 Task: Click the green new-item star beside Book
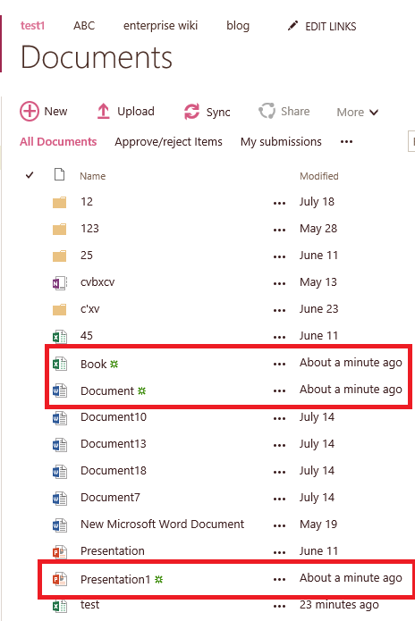(114, 364)
